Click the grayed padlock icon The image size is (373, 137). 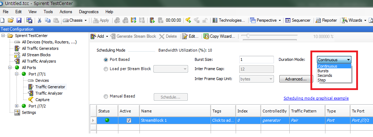[205, 20]
